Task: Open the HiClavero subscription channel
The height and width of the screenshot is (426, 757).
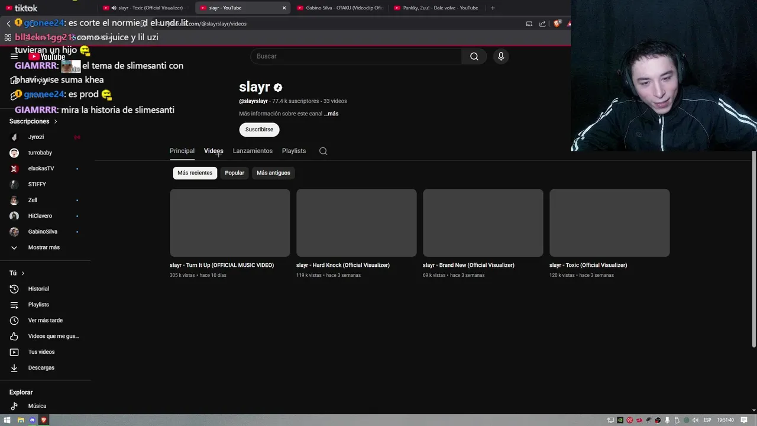Action: coord(41,216)
